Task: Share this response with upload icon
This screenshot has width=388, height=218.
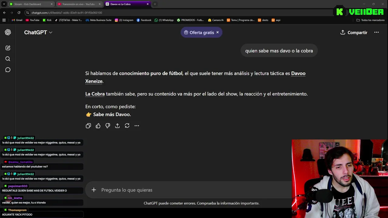Action: pos(117,126)
